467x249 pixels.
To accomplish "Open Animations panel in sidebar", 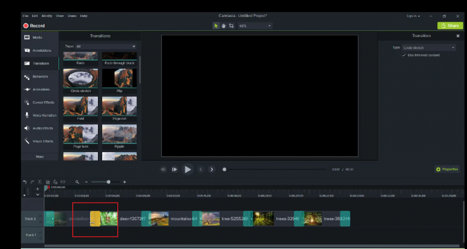I will pyautogui.click(x=40, y=89).
